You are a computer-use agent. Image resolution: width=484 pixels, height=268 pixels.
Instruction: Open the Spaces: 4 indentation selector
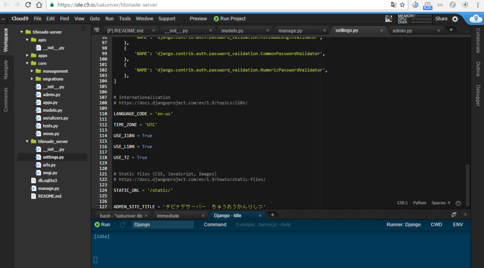(441, 203)
